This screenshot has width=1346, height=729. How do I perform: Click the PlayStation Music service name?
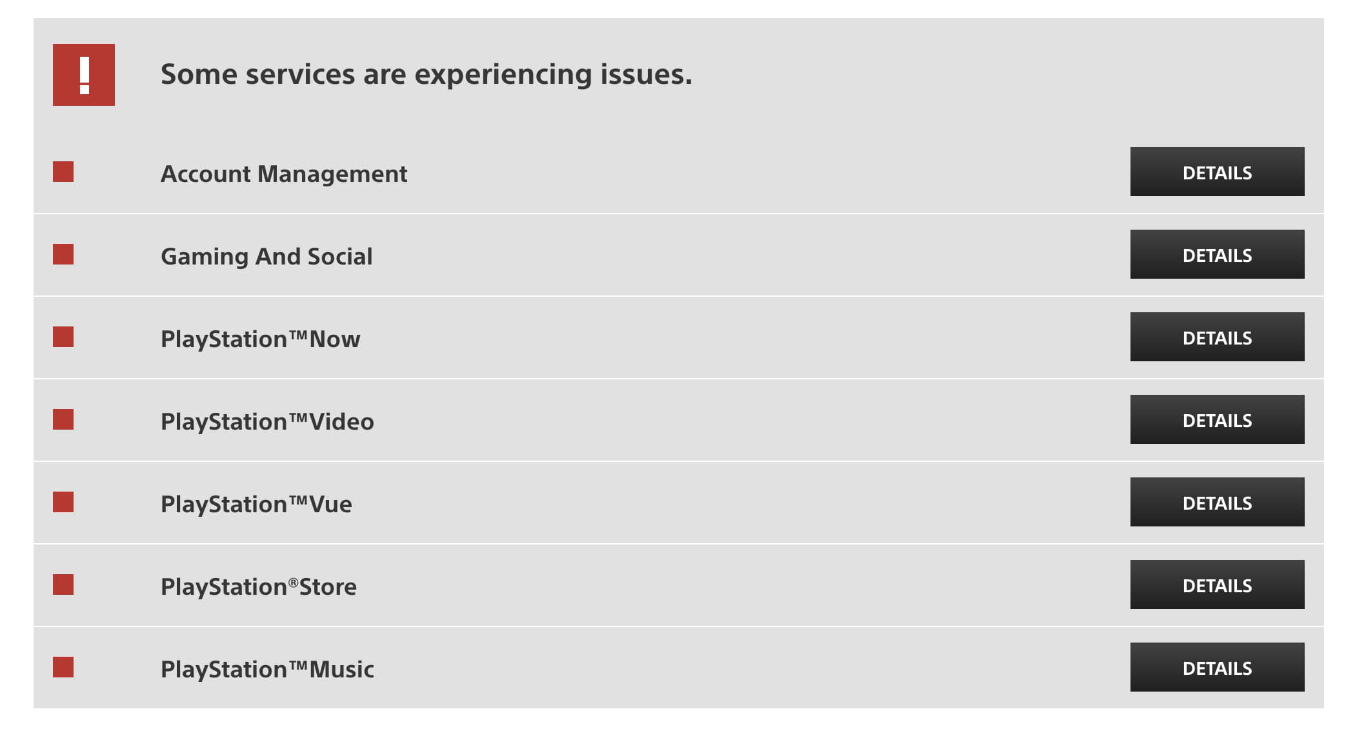tap(267, 669)
